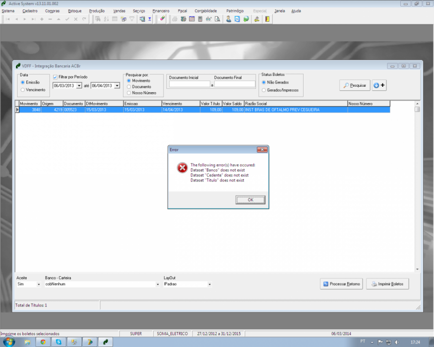Image resolution: width=434 pixels, height=347 pixels.
Task: Click the user person icon in the toolbar
Action: 228,19
